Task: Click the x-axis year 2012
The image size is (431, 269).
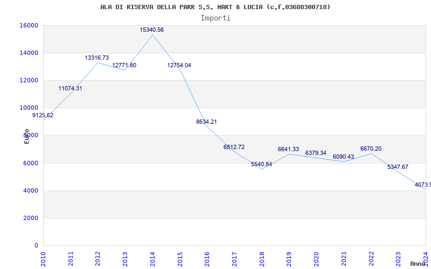Action: click(x=98, y=259)
